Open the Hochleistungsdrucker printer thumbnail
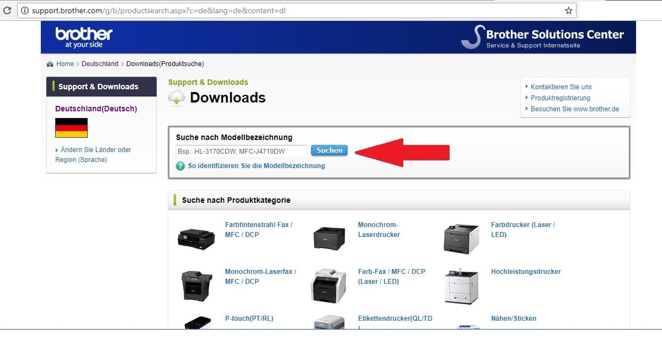 click(462, 287)
